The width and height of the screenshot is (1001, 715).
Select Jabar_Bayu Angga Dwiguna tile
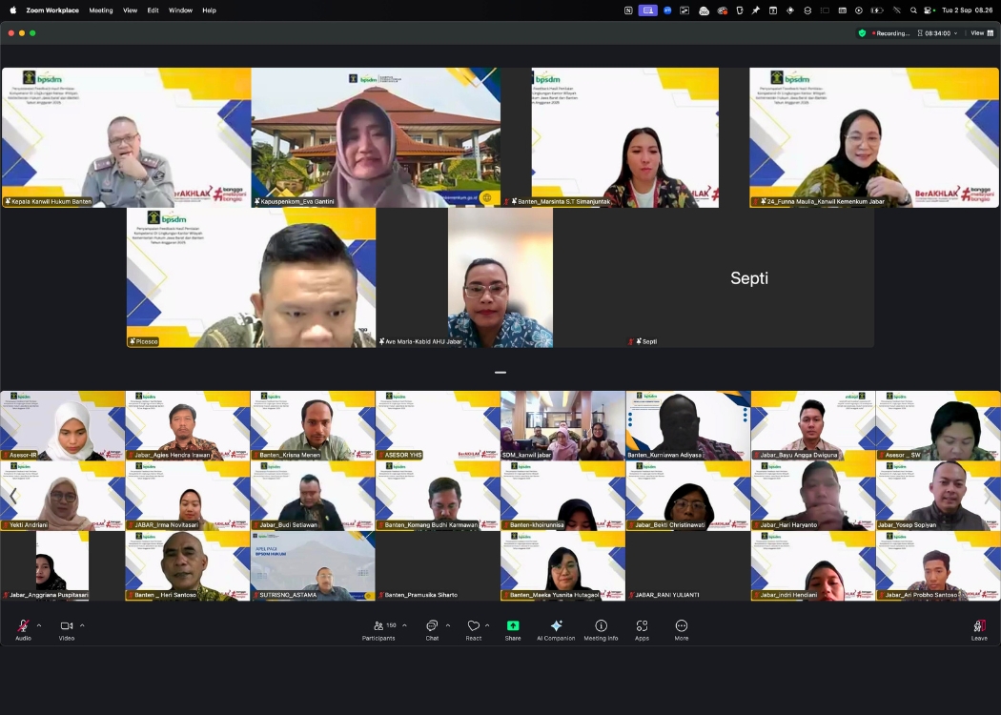click(x=813, y=426)
